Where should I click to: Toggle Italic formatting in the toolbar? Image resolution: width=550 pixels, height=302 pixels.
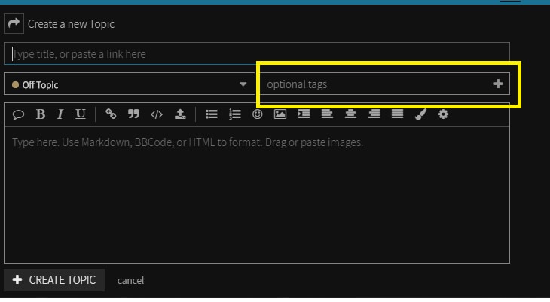tap(60, 114)
